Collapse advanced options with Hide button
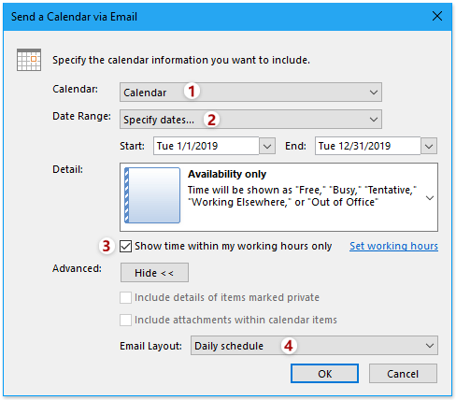 pyautogui.click(x=154, y=273)
